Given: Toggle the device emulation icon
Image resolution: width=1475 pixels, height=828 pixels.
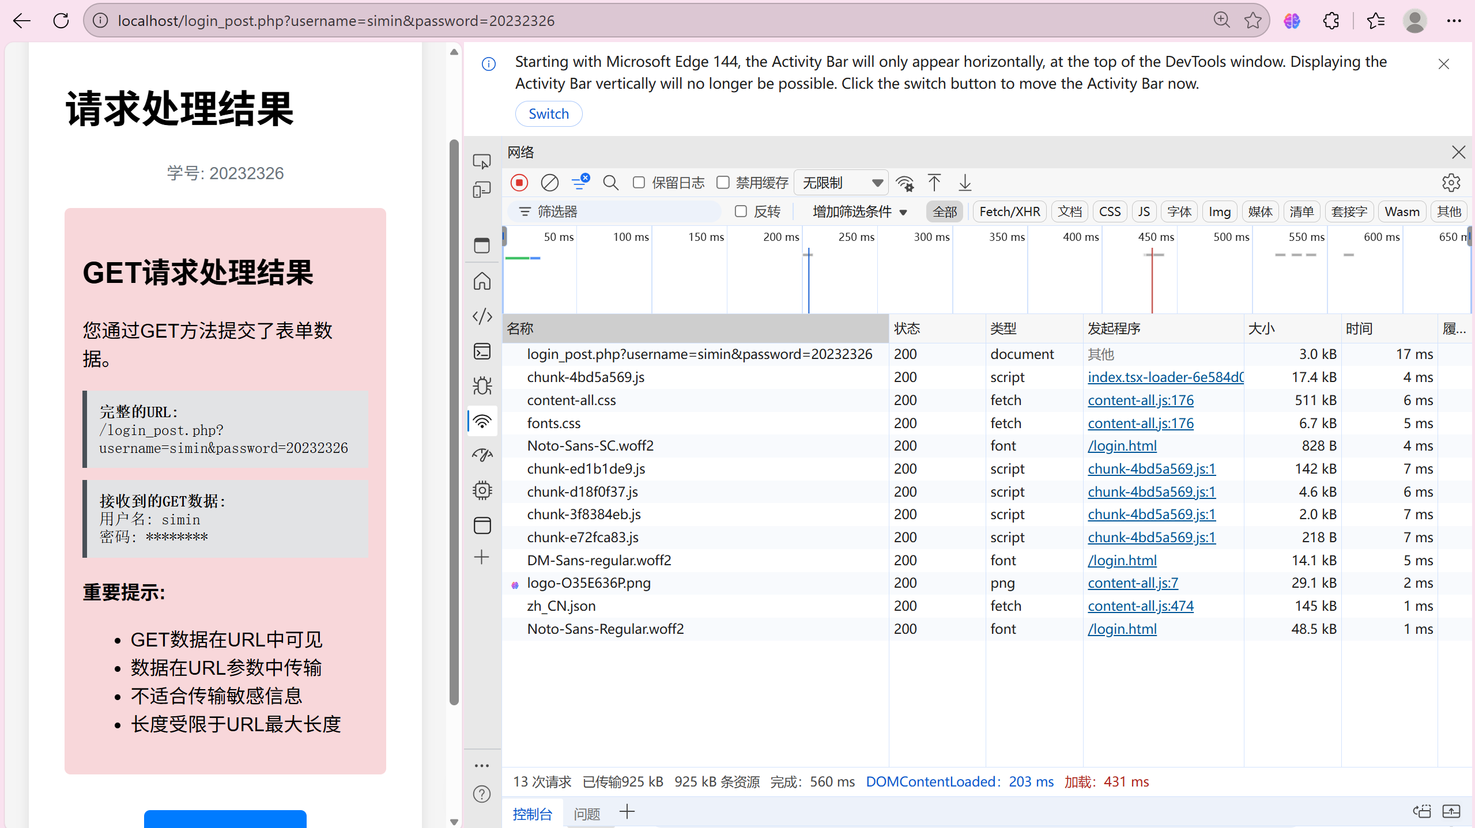Looking at the screenshot, I should [482, 190].
